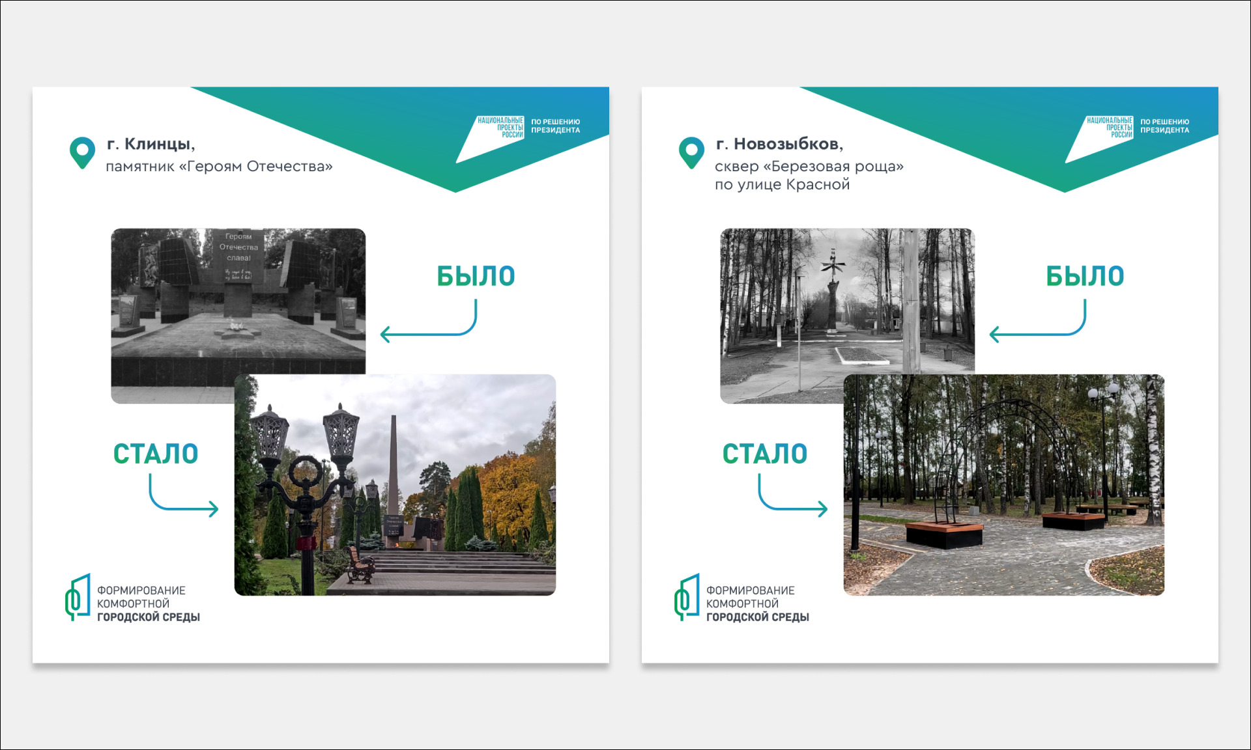This screenshot has height=750, width=1251.
Task: Click the right card's СТАЛО label
Action: [764, 454]
